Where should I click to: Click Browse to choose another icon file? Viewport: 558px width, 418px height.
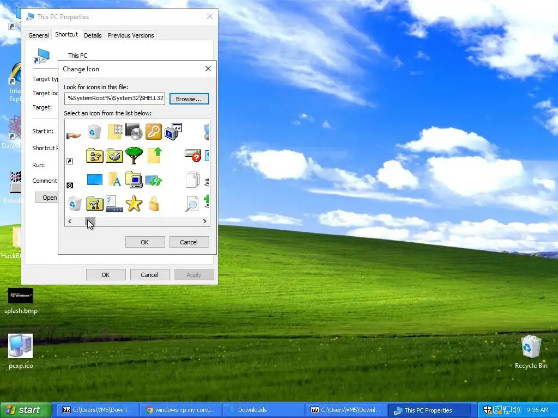click(189, 99)
